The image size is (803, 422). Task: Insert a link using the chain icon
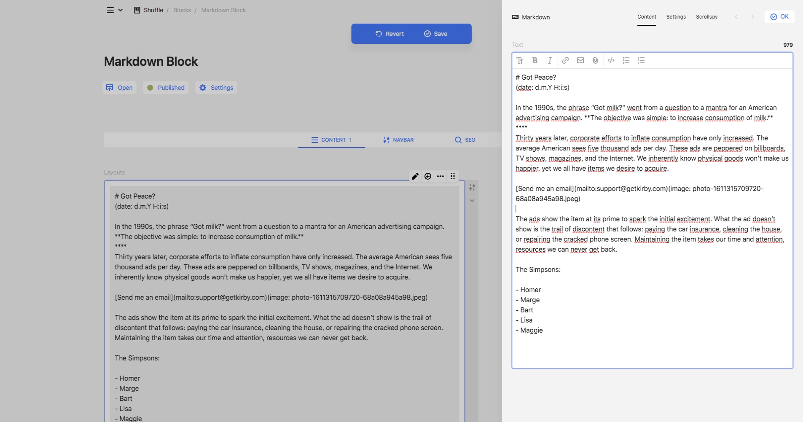(x=565, y=60)
